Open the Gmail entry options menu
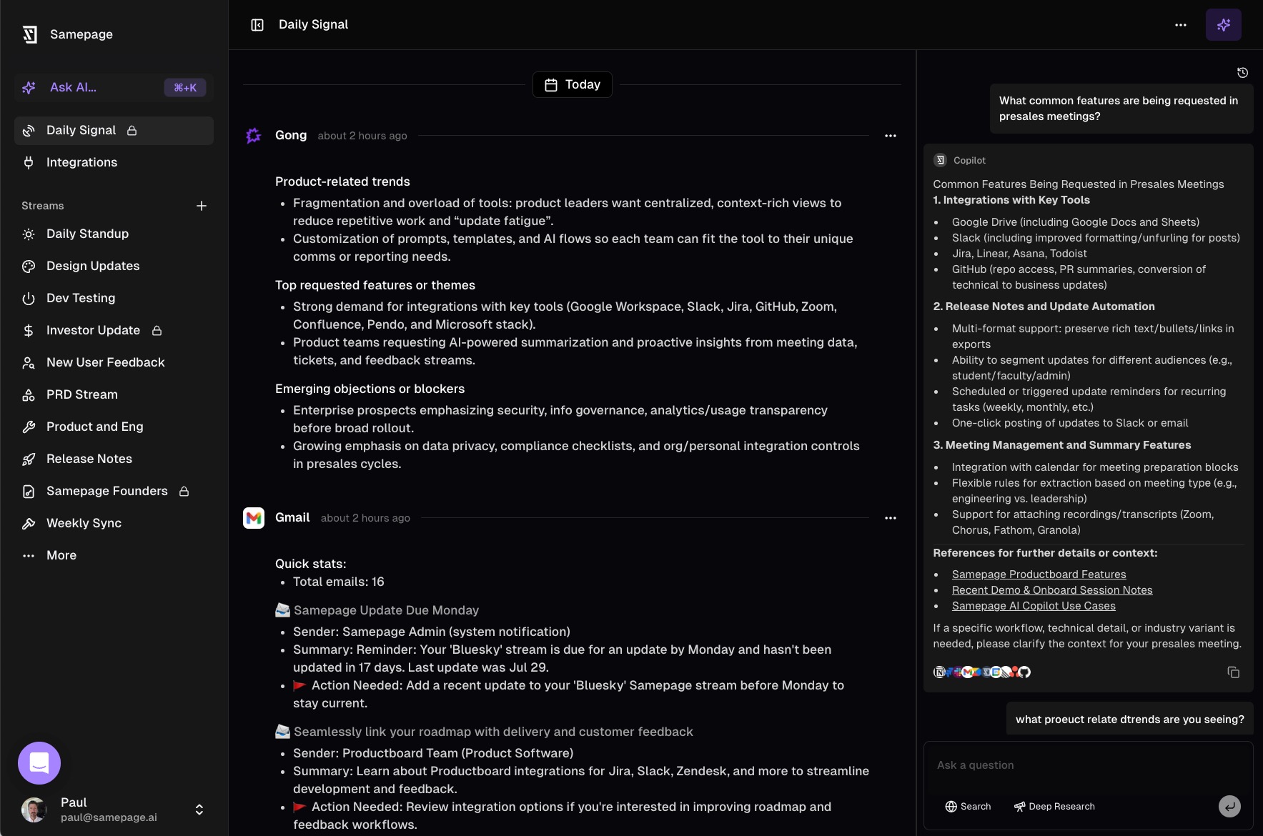1263x836 pixels. pyautogui.click(x=891, y=518)
